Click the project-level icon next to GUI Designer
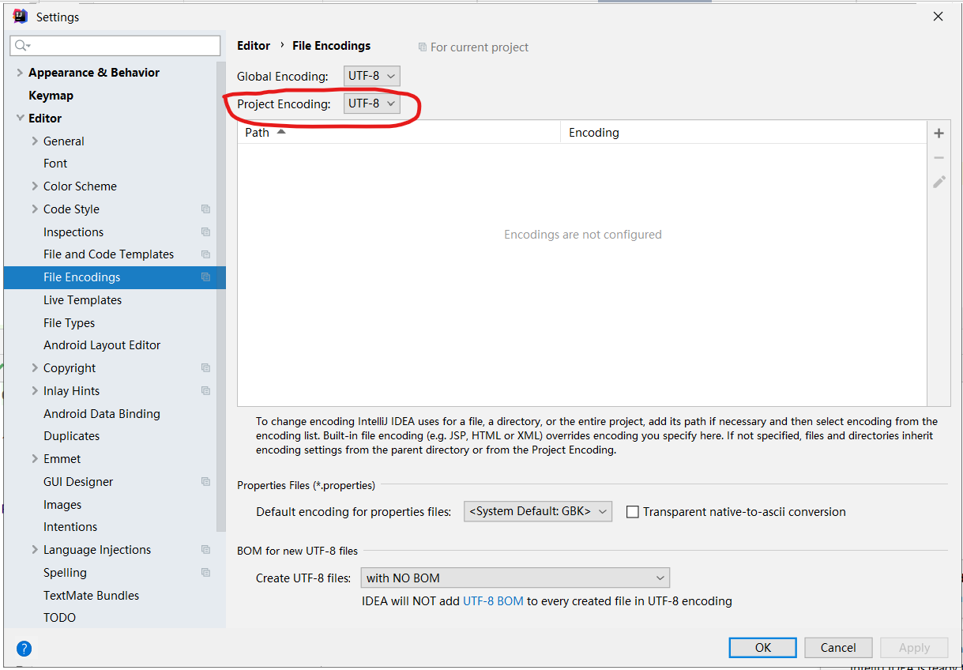Screen dimensions: 963x670 [205, 482]
